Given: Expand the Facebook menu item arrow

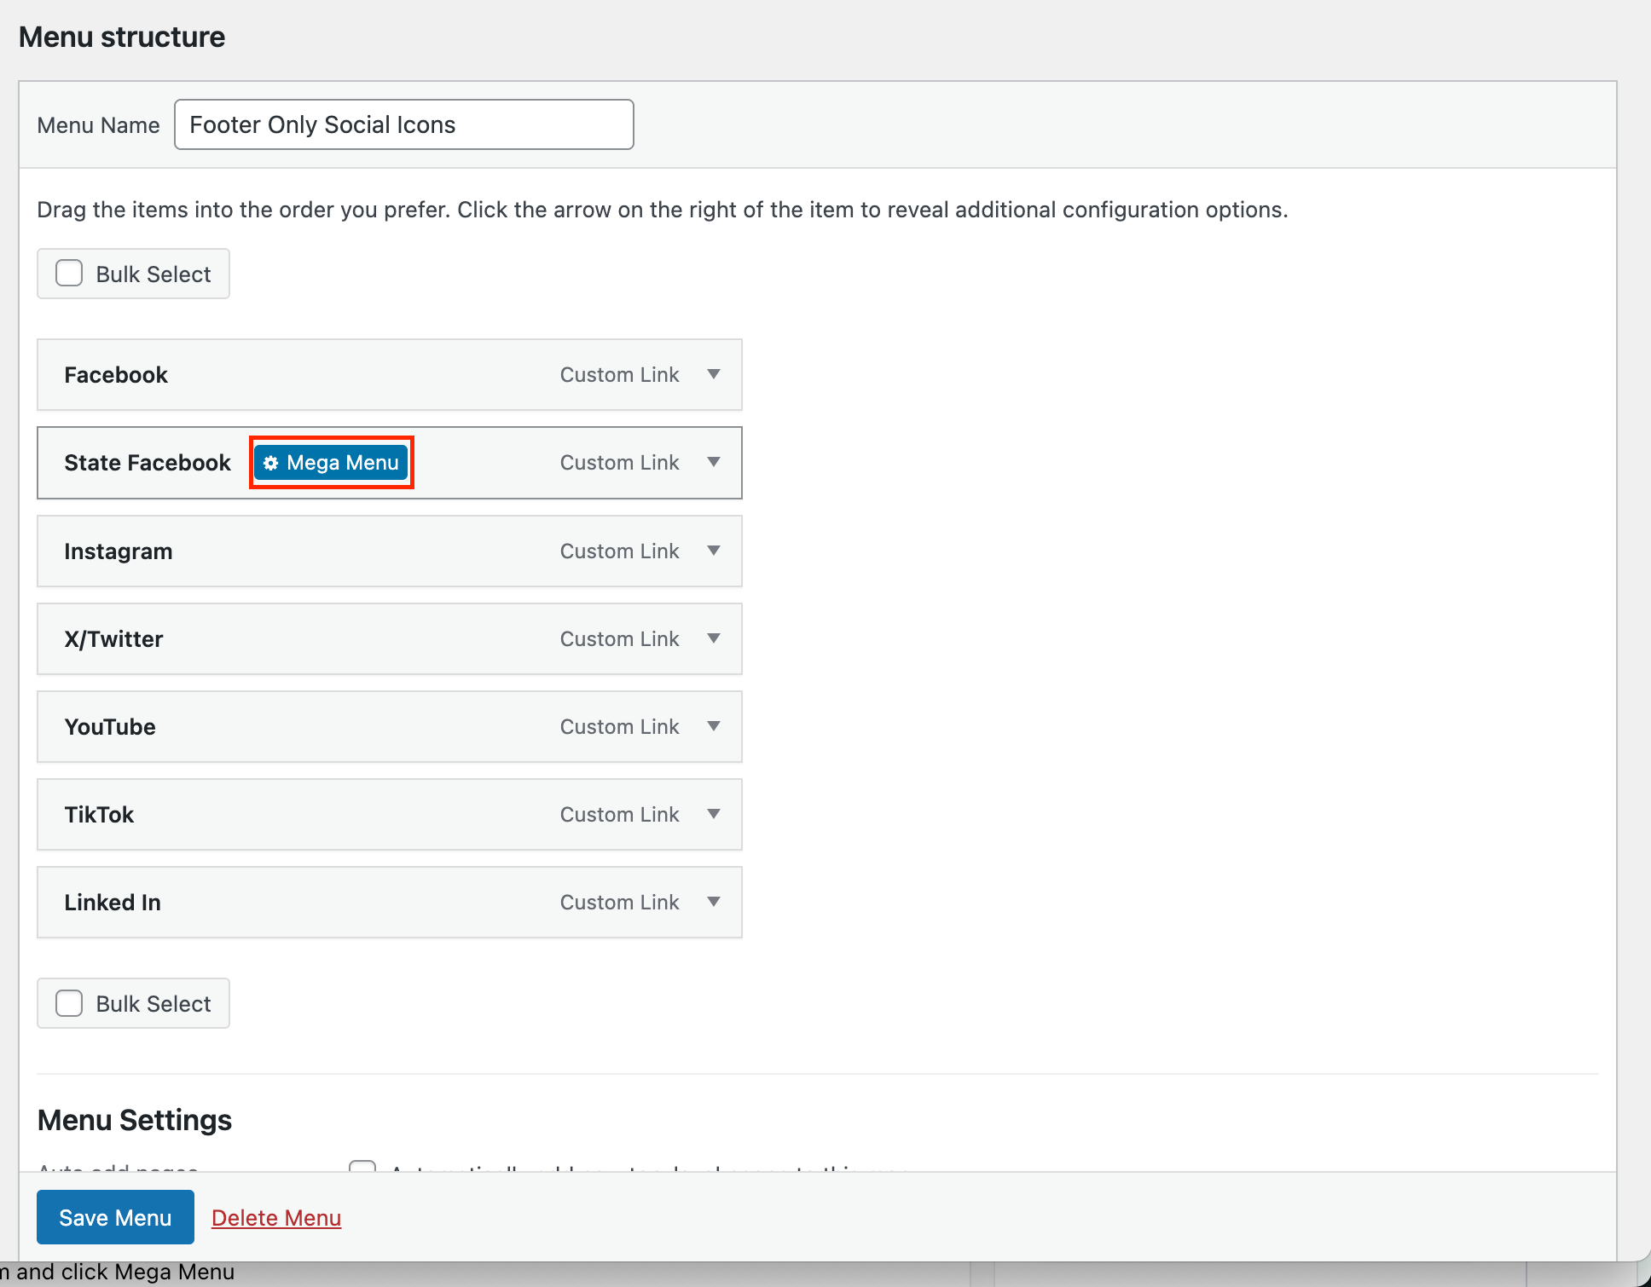Looking at the screenshot, I should (x=714, y=375).
